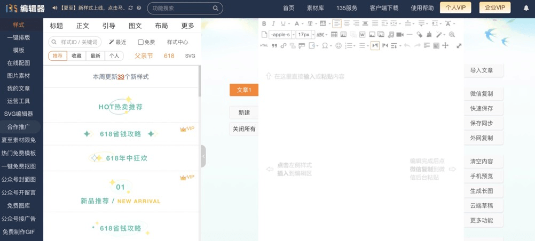535x241 pixels.
Task: Switch to the 标题 style tab
Action: [x=56, y=26]
